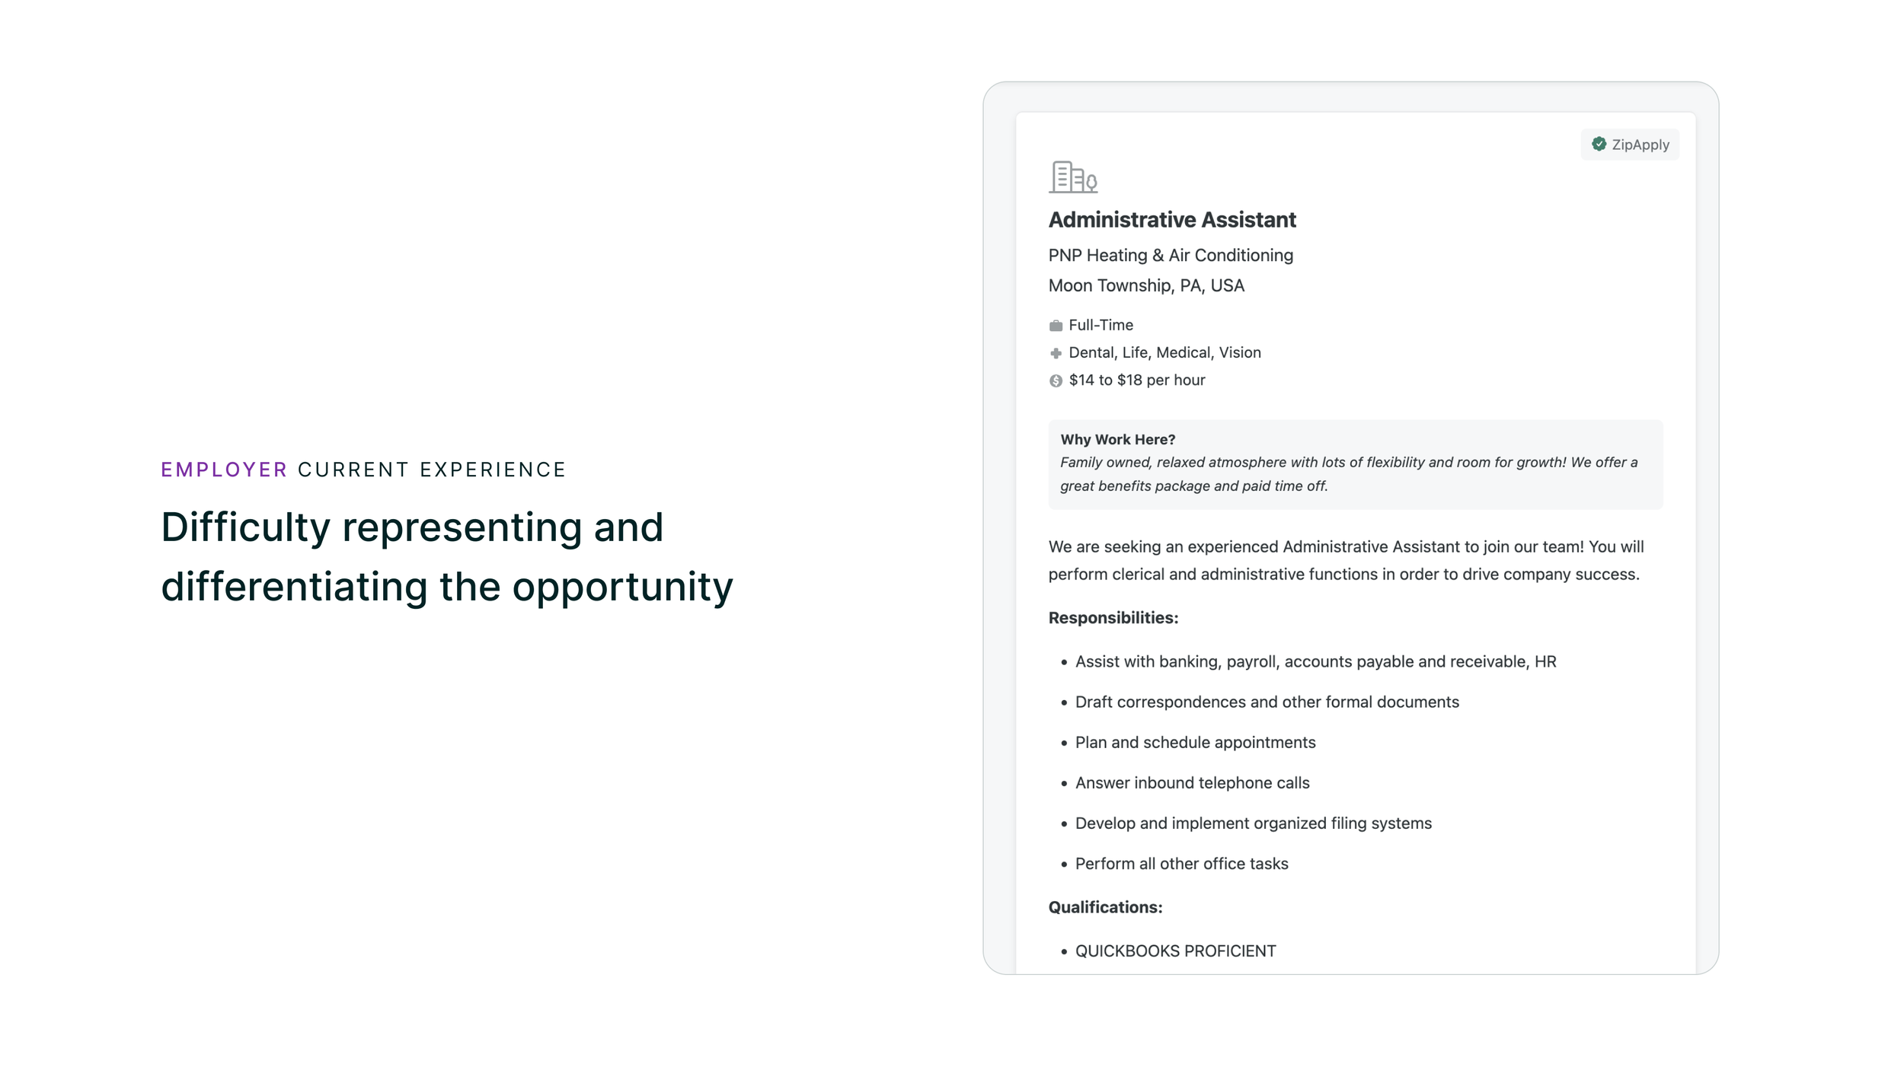
Task: Select Moon Township, PA, USA location
Action: (1147, 285)
